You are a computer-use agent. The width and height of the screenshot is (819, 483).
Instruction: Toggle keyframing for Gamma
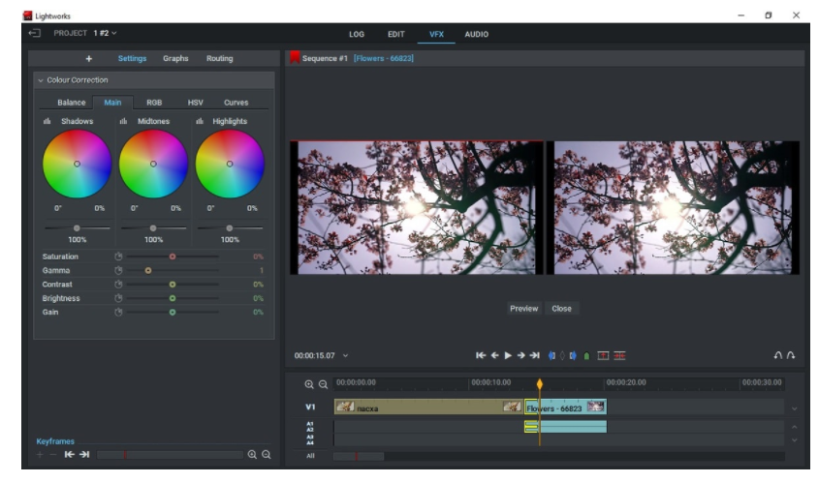[x=118, y=270]
